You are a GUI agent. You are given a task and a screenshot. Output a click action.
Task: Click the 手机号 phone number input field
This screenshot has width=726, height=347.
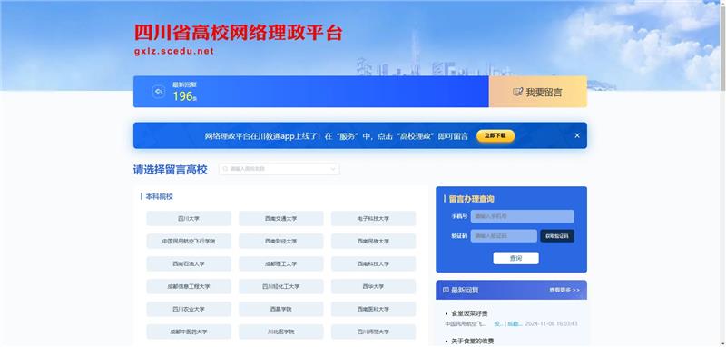[x=523, y=216]
